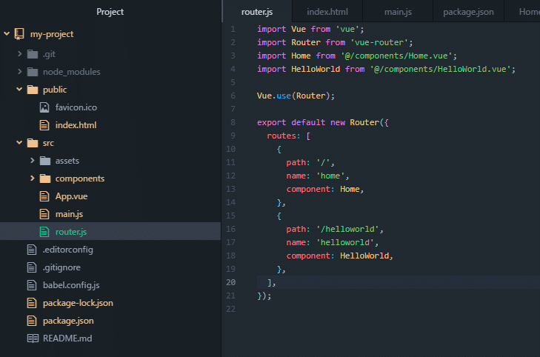This screenshot has width=540, height=357.
Task: Expand the assets folder chevron
Action: pyautogui.click(x=33, y=161)
